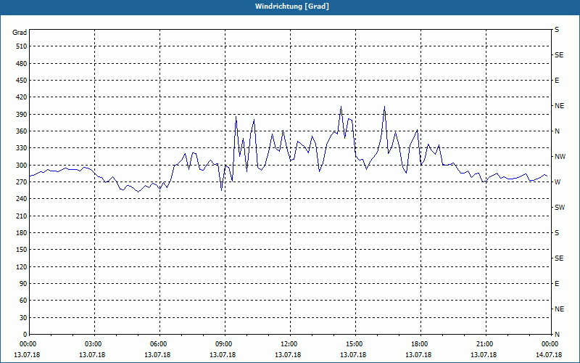This screenshot has width=580, height=363.
Task: Choose the 270 degree axis label
Action: tap(21, 182)
